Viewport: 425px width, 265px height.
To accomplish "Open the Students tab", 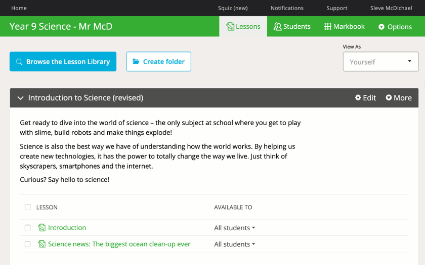I will coord(292,26).
